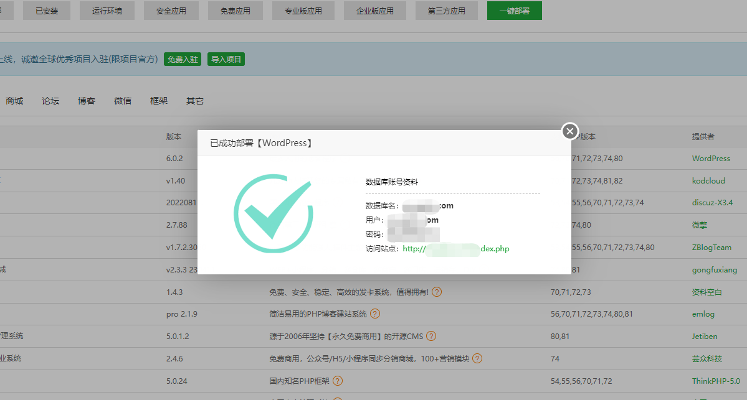Click PHP versions cell 54,55,56,70,71,72
Image resolution: width=747 pixels, height=400 pixels.
tap(581, 381)
